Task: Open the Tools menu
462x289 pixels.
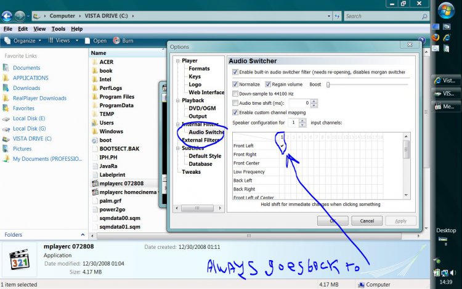Action: pyautogui.click(x=59, y=28)
